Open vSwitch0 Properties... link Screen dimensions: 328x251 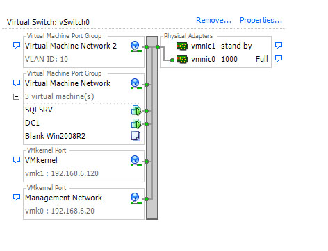[x=261, y=20]
